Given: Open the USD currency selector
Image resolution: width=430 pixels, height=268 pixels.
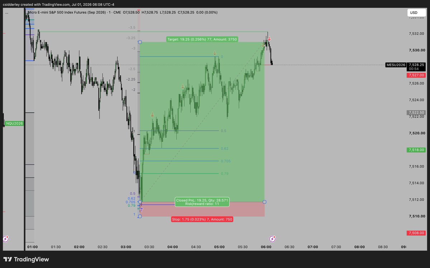Looking at the screenshot, I should [x=416, y=13].
